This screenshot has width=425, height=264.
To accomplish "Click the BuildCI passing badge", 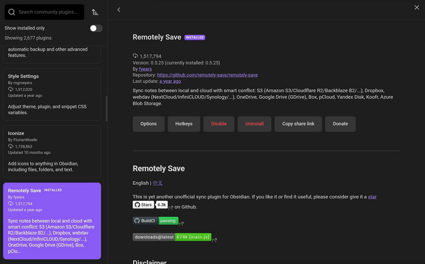I will 155,220.
